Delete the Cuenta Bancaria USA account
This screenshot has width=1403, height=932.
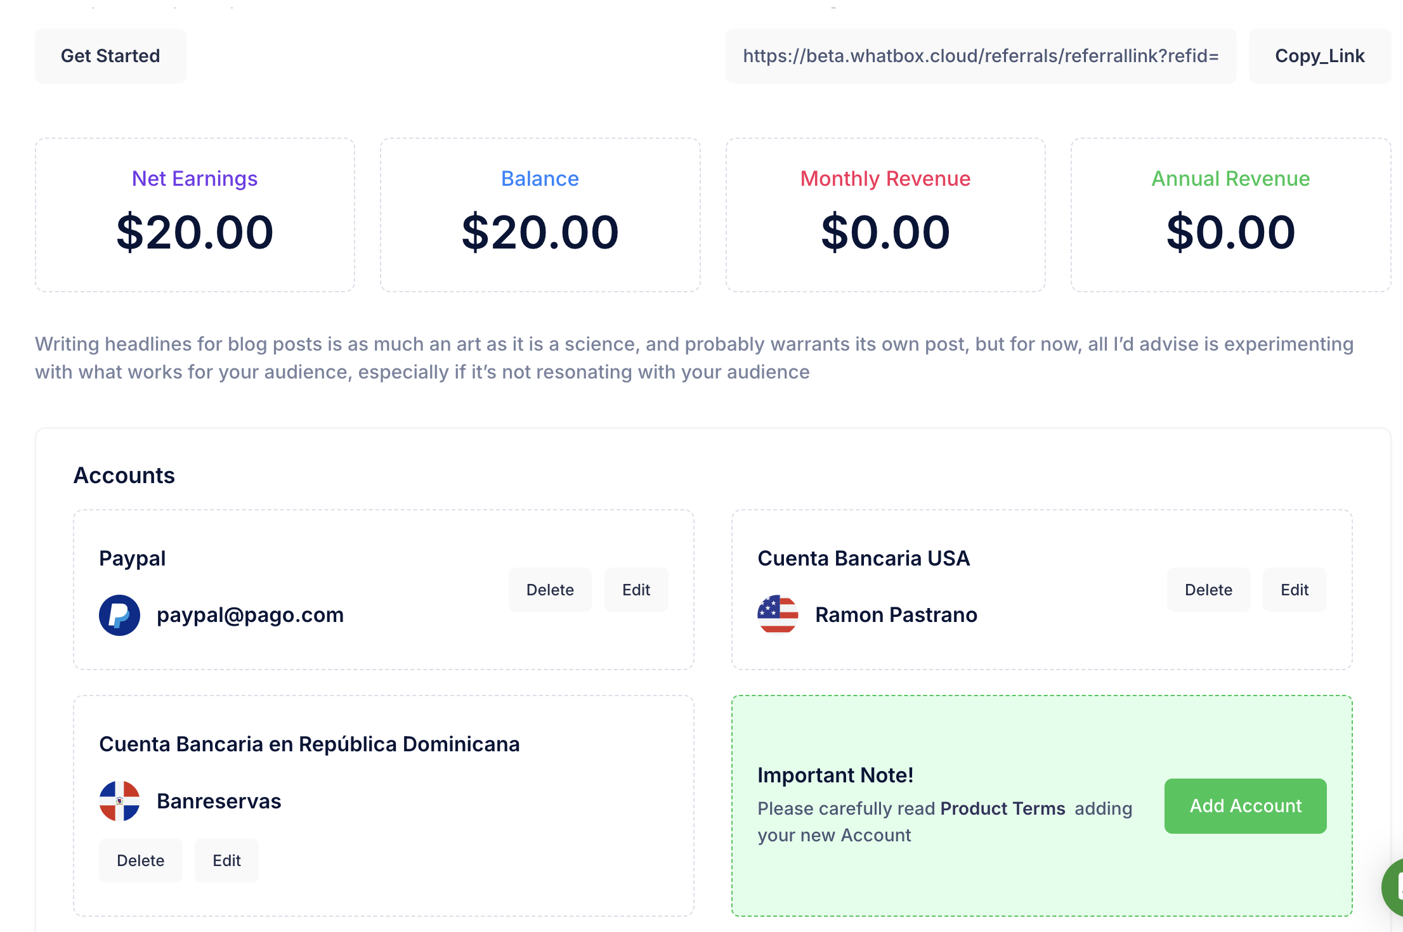[1208, 590]
